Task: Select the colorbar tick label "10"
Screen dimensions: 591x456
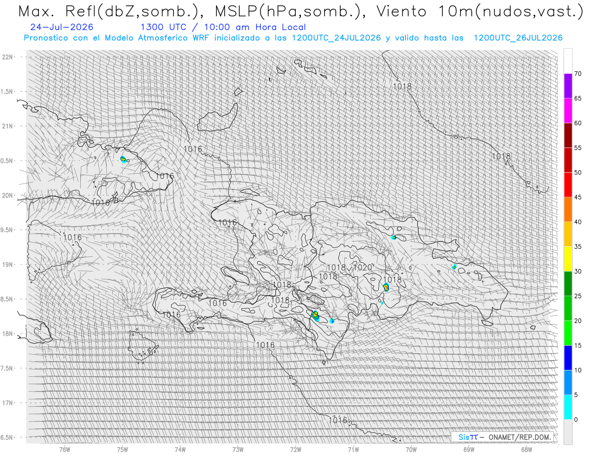Action: coord(578,370)
